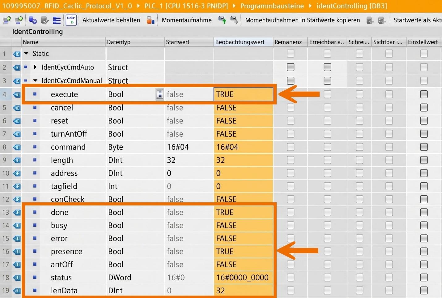Click the Startwert column header
Screen dimensions: 442x298
tap(189, 42)
